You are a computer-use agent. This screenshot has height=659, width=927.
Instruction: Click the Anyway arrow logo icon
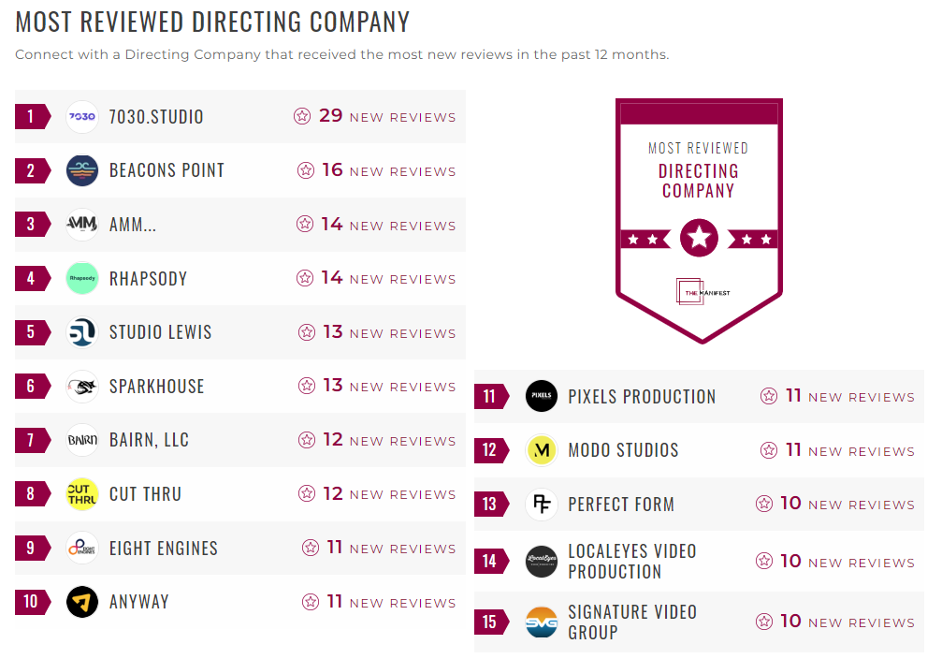tap(82, 602)
